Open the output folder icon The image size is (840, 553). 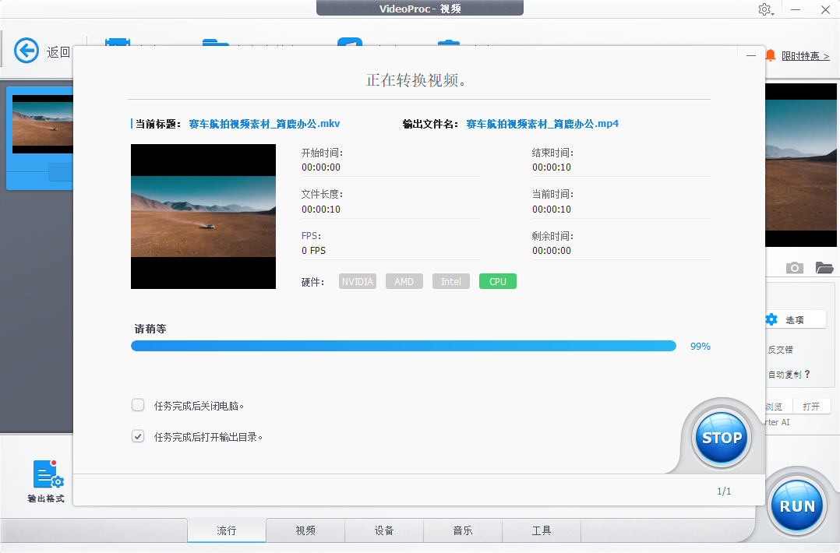824,268
